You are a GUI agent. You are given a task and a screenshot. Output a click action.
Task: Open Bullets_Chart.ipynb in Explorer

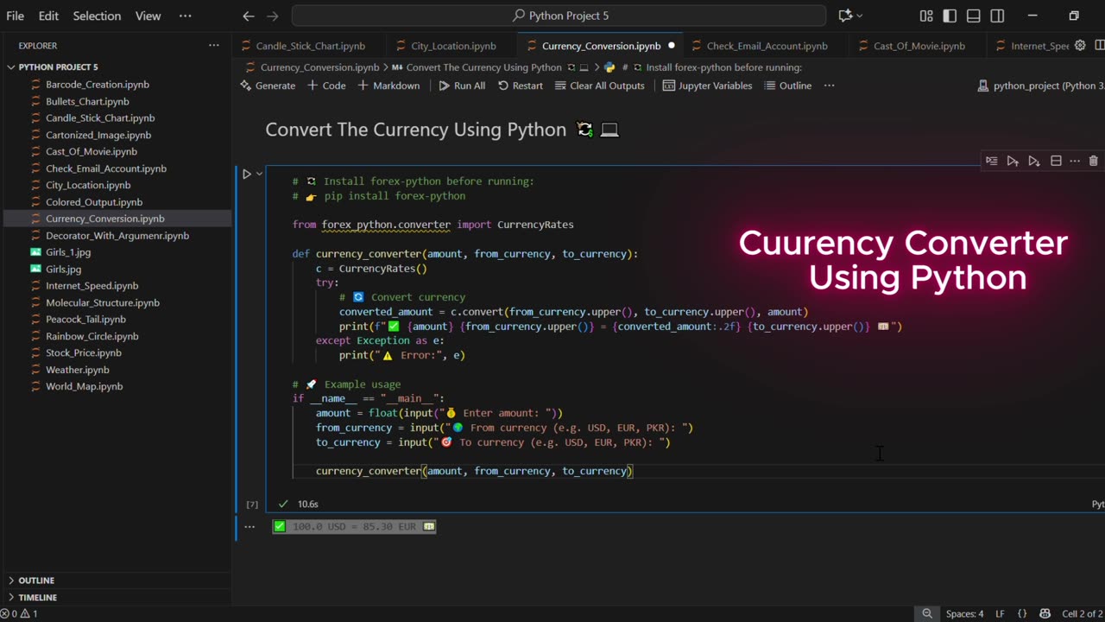point(87,101)
